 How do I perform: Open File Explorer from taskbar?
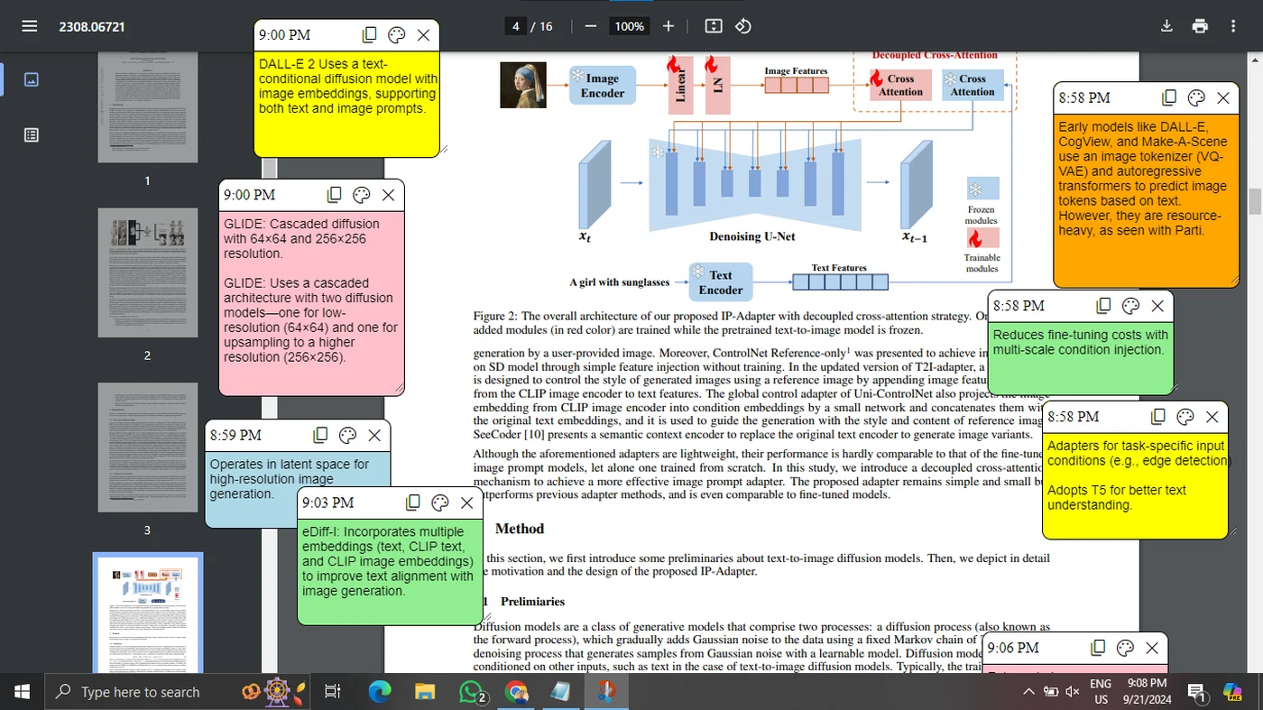pyautogui.click(x=425, y=692)
